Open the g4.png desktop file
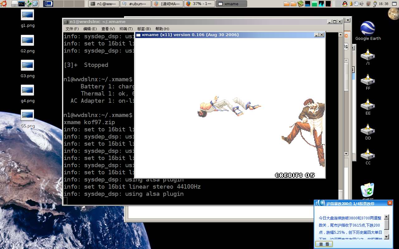Image resolution: width=399 pixels, height=249 pixels. point(27,90)
